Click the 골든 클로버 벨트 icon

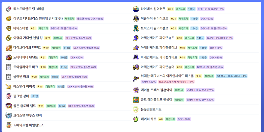[x=8, y=106]
